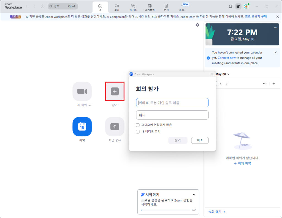Switch to the 회의 (Meetings) tab
This screenshot has width=282, height=218.
click(117, 7)
